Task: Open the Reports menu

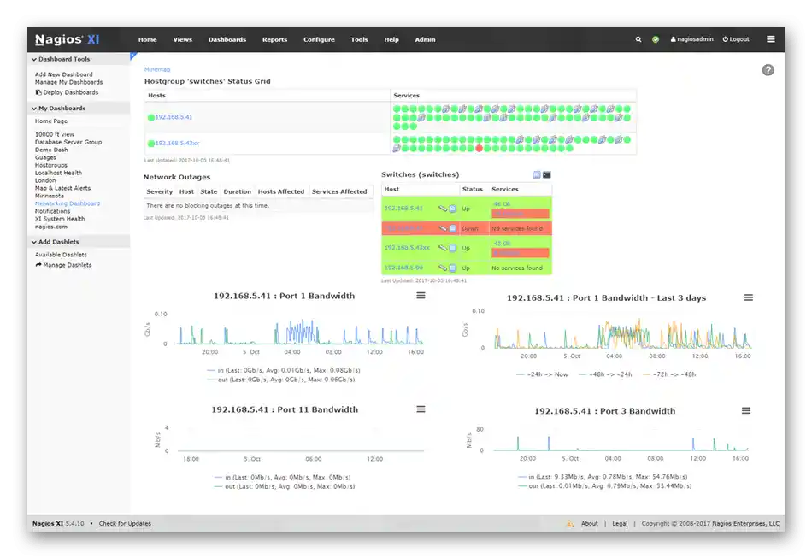Action: pyautogui.click(x=274, y=39)
